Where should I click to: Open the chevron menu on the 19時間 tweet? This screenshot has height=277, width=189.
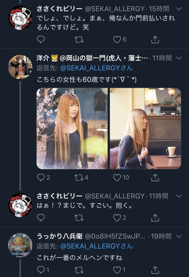pyautogui.click(x=179, y=236)
